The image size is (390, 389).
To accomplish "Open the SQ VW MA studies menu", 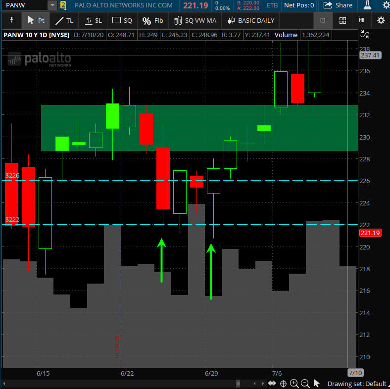I will click(x=195, y=20).
